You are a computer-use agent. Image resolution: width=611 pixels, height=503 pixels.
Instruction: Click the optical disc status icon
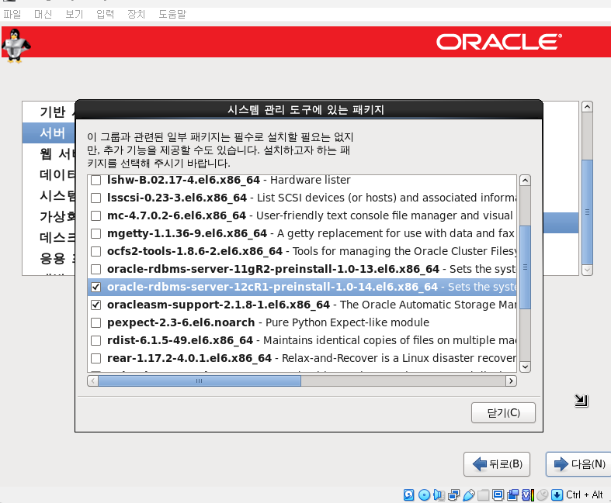coord(424,494)
